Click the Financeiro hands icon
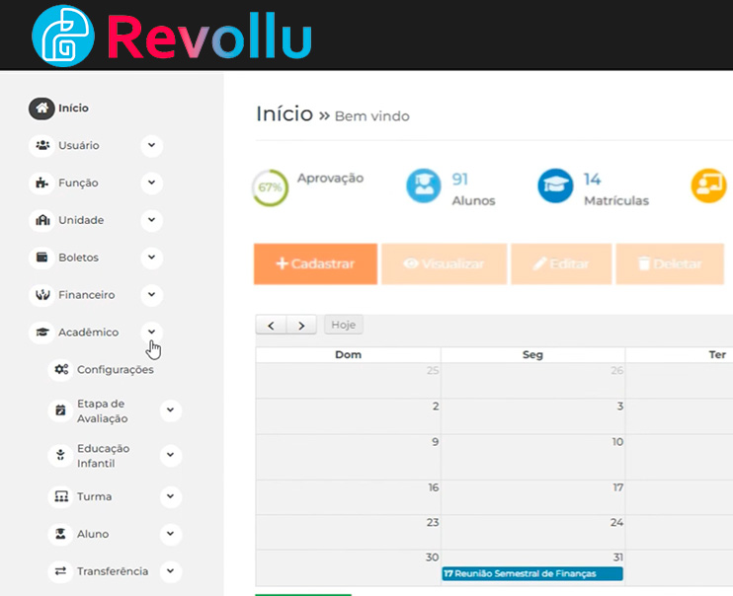This screenshot has height=596, width=733. tap(42, 295)
